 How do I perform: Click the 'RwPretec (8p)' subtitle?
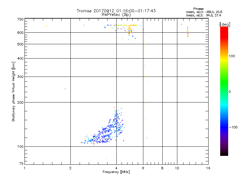[116, 15]
